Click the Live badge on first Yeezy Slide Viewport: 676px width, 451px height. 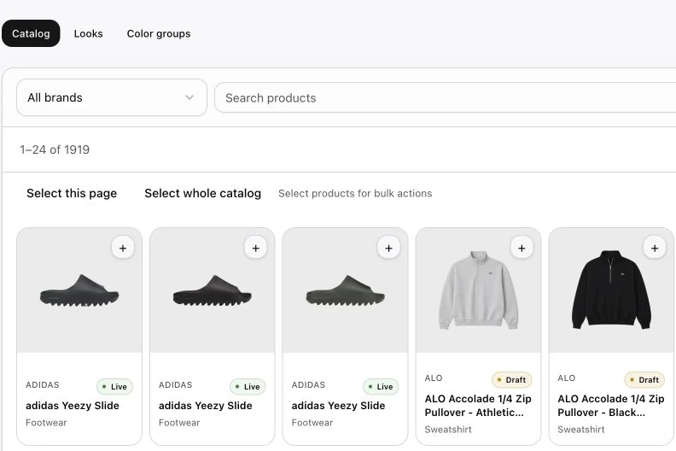(114, 387)
